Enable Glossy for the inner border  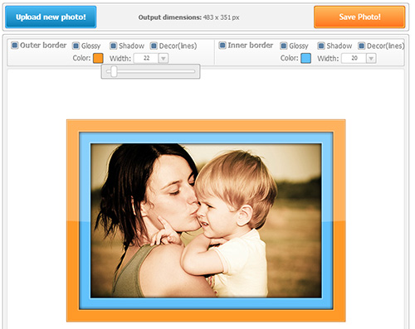284,46
